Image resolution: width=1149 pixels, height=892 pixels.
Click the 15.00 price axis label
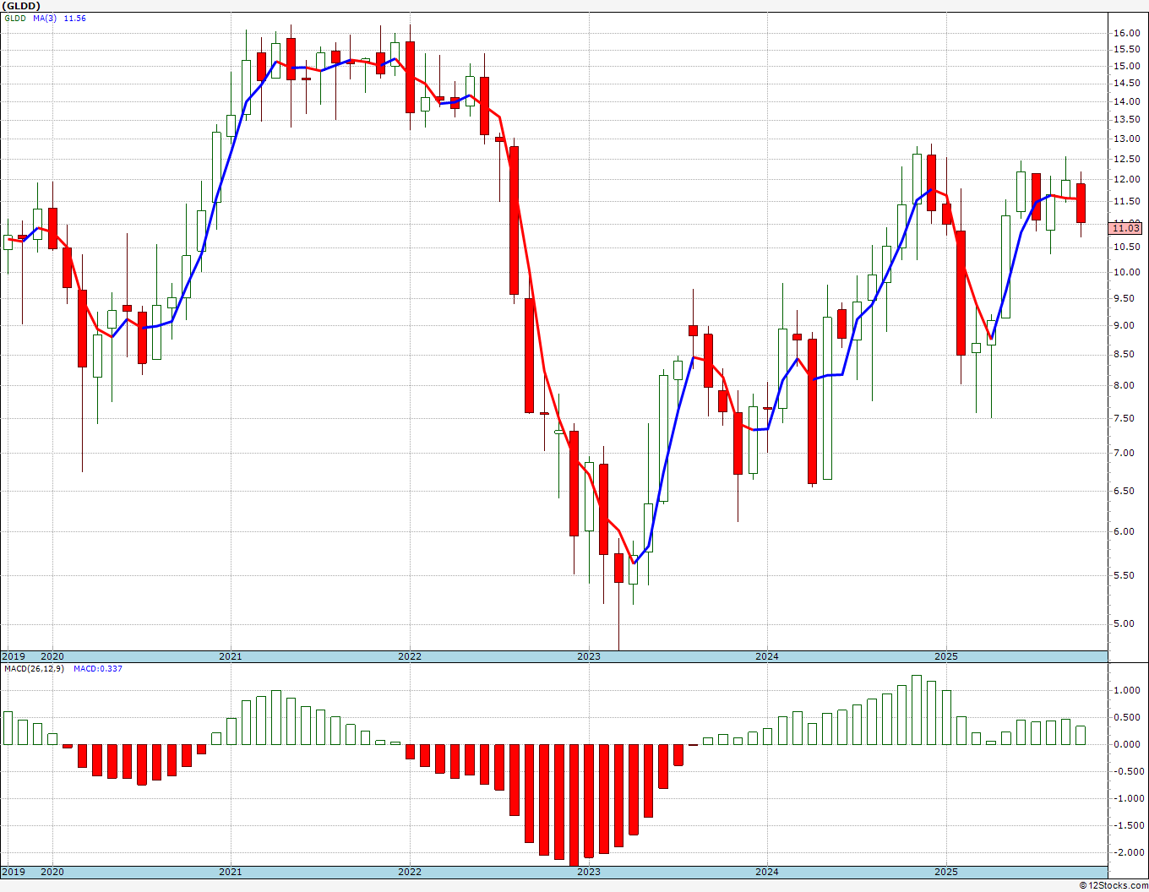point(1127,66)
